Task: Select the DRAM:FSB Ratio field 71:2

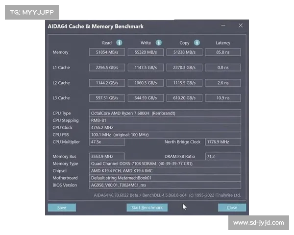Action: tap(222, 156)
